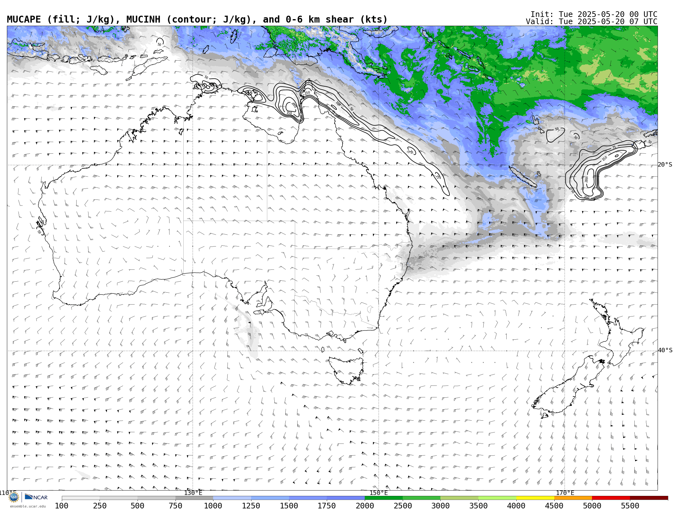Click the colorbar label 3000
The width and height of the screenshot is (678, 510).
440,506
